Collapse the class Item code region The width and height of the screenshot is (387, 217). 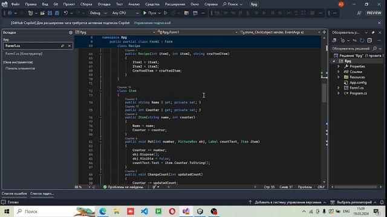pyautogui.click(x=100, y=91)
